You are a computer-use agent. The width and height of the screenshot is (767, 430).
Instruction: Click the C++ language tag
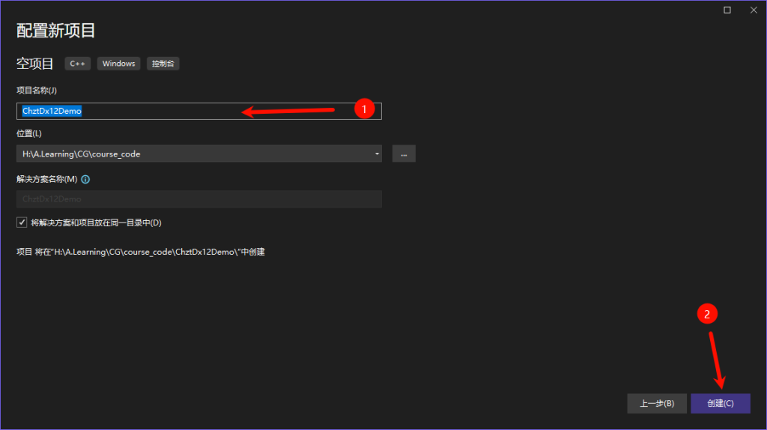click(78, 64)
